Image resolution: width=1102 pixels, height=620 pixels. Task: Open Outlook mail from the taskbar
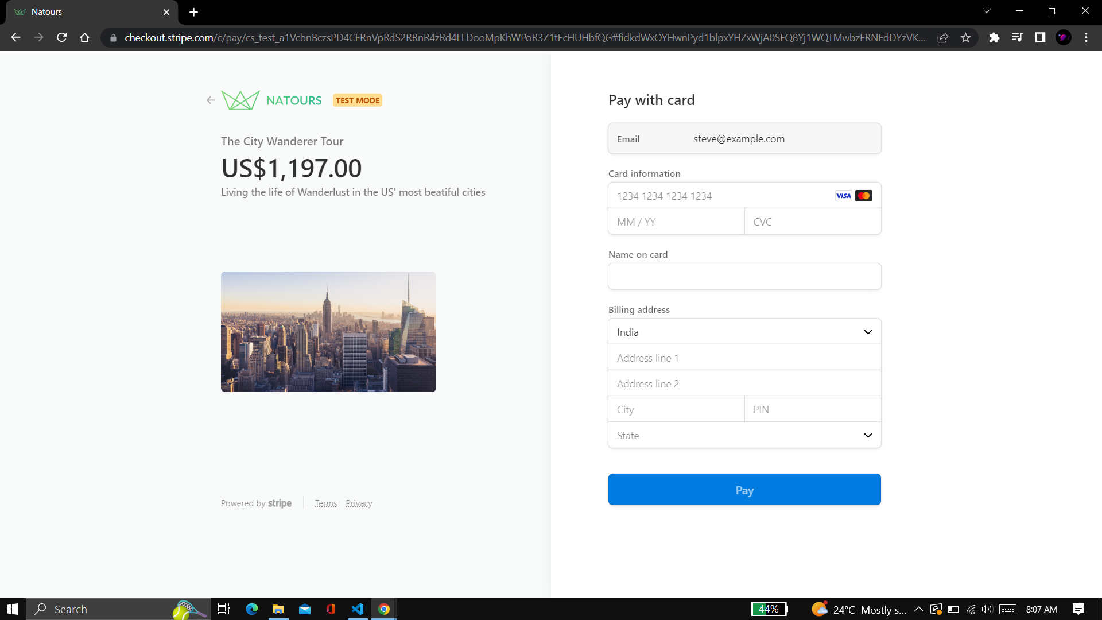click(305, 609)
